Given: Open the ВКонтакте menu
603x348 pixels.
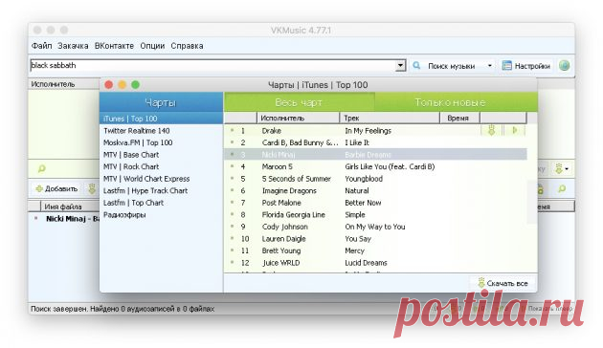Looking at the screenshot, I should 114,46.
